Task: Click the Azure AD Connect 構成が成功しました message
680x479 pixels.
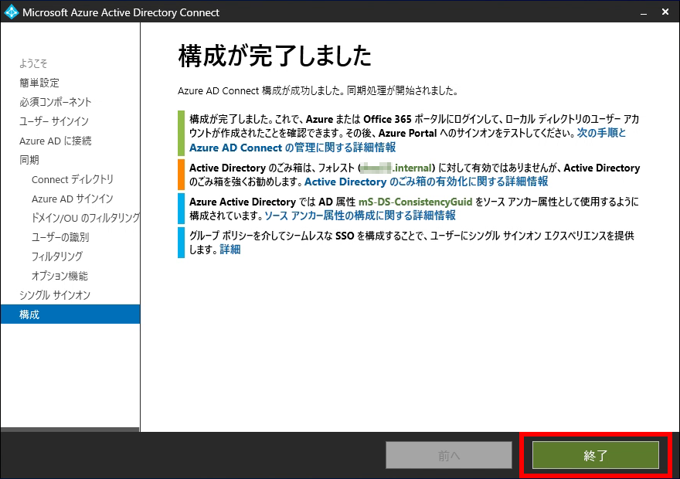Action: 318,90
